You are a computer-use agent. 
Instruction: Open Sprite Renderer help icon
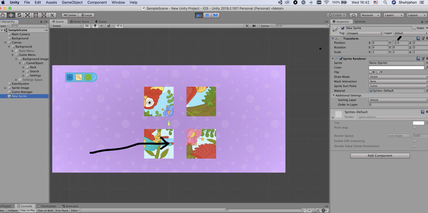[418, 58]
